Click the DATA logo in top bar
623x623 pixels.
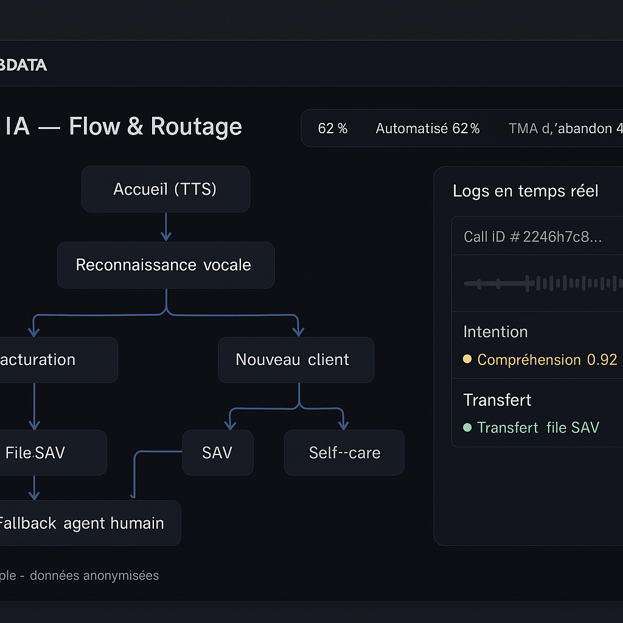pos(23,65)
